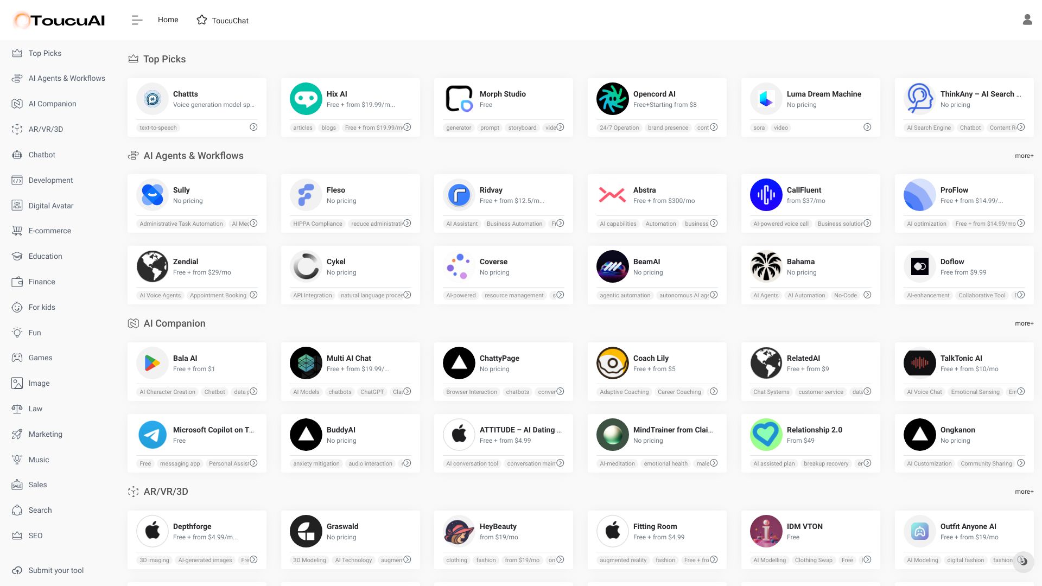
Task: Switch to the Home menu item
Action: [168, 20]
